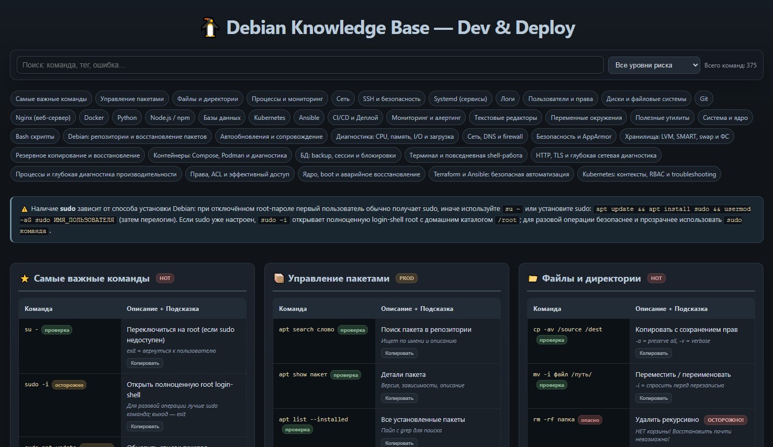This screenshot has width=773, height=447.
Task: Select the Управление пакетами category chip
Action: point(132,99)
